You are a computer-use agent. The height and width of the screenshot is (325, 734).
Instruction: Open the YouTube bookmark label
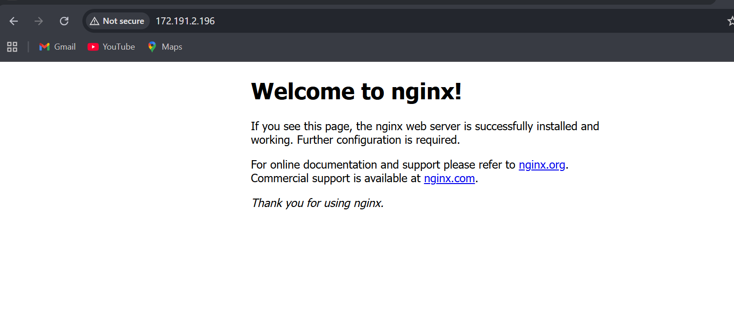pos(119,47)
